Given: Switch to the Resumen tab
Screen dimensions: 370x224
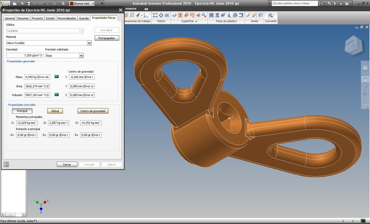Looking at the screenshot, I should (x=23, y=18).
